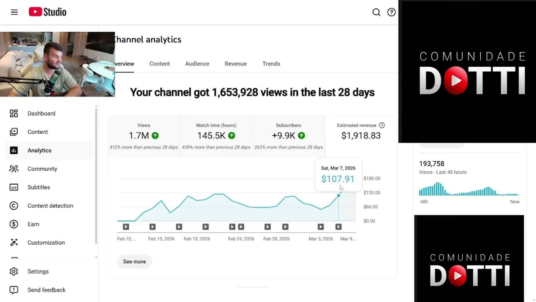
Task: Select the Views metric card
Action: point(144,136)
